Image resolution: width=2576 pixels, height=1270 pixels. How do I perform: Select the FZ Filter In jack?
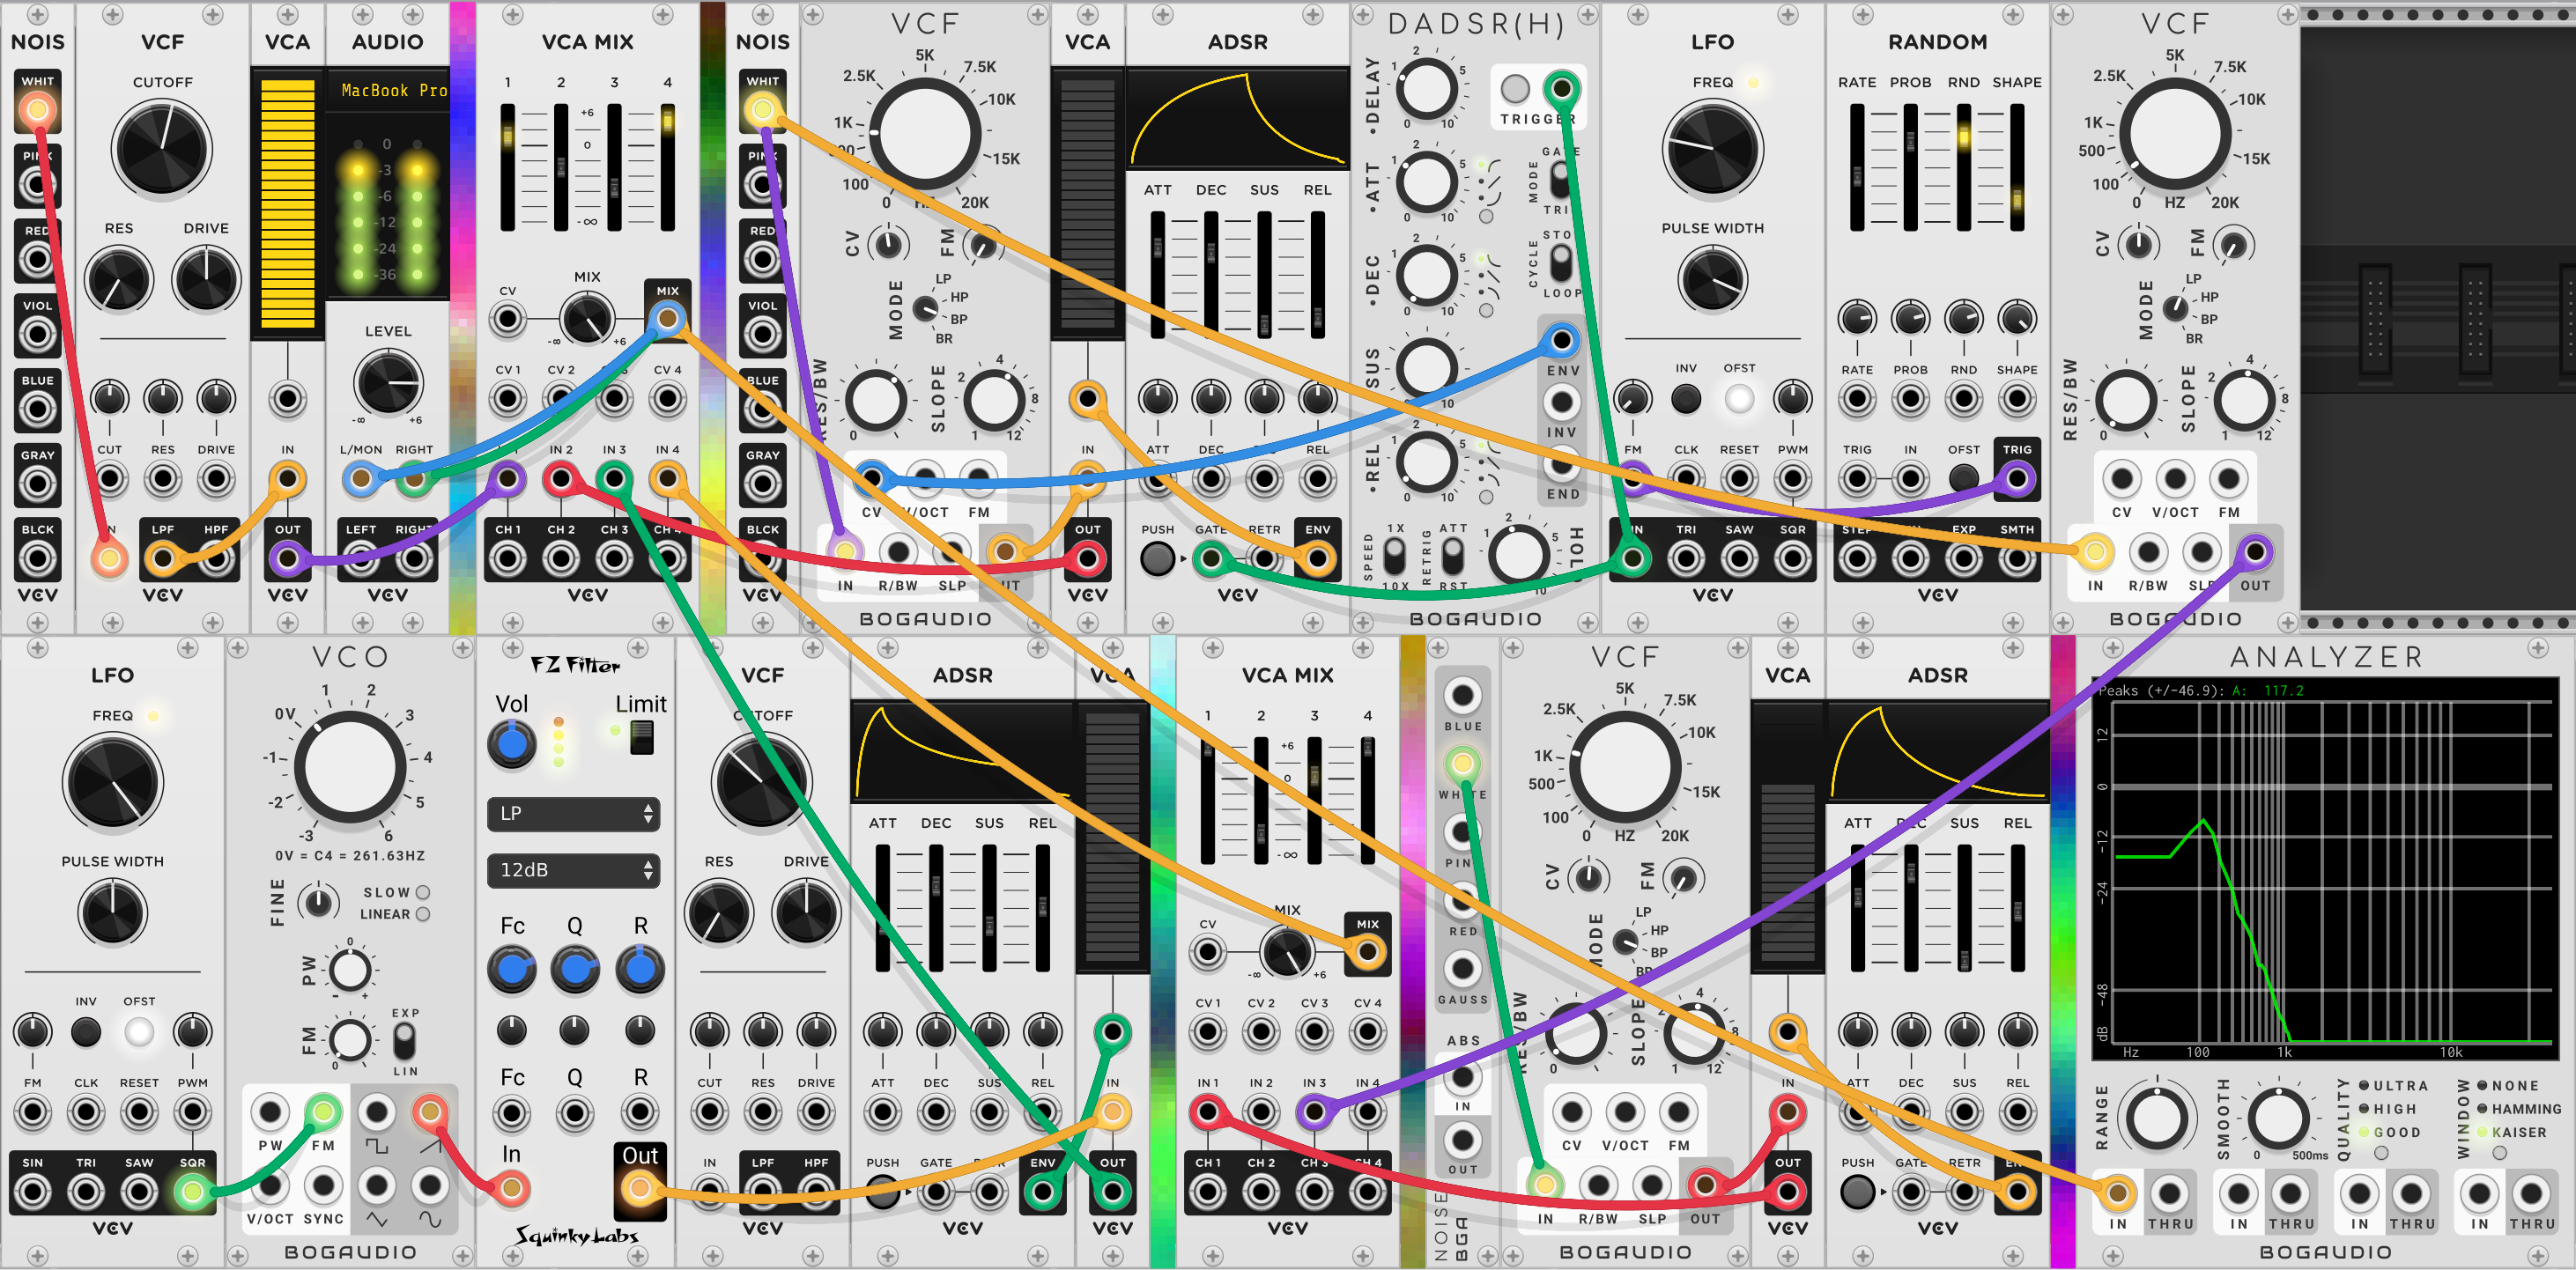(x=512, y=1188)
